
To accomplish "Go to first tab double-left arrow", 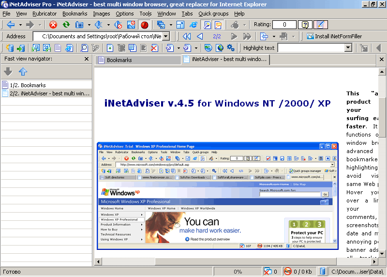I will (x=187, y=37).
